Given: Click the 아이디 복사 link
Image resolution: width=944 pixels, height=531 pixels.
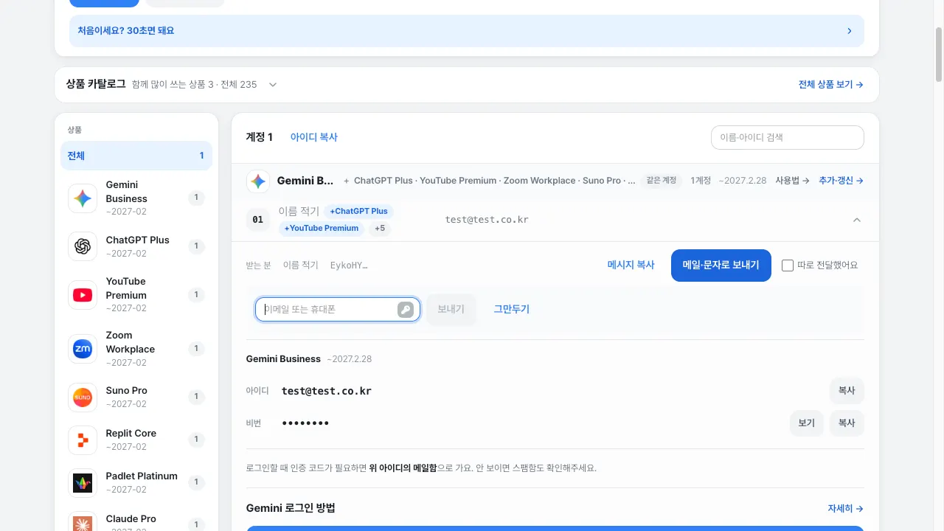Looking at the screenshot, I should 313,137.
